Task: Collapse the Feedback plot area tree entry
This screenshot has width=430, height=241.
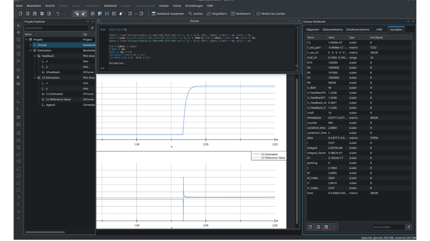Action: click(x=34, y=56)
